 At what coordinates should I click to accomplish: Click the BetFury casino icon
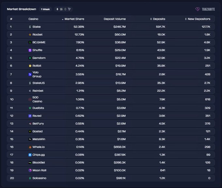(30, 124)
